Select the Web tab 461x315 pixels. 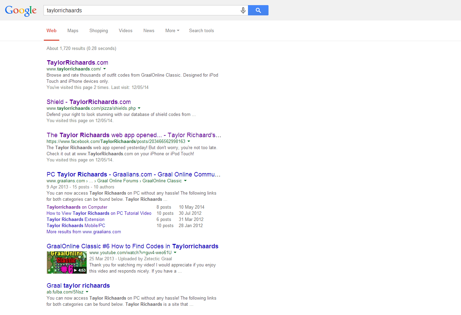(x=51, y=31)
